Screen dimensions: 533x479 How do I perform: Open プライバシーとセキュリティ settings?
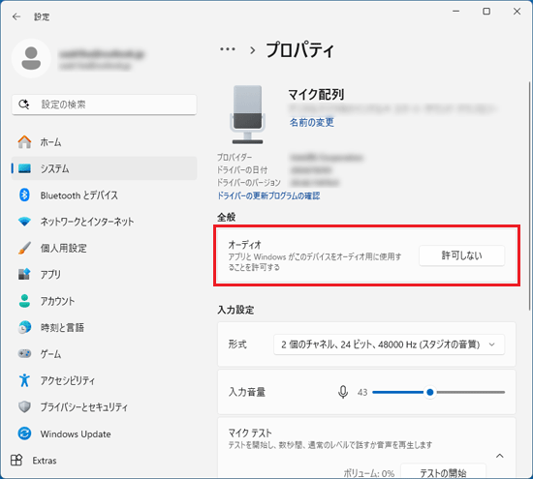104,406
